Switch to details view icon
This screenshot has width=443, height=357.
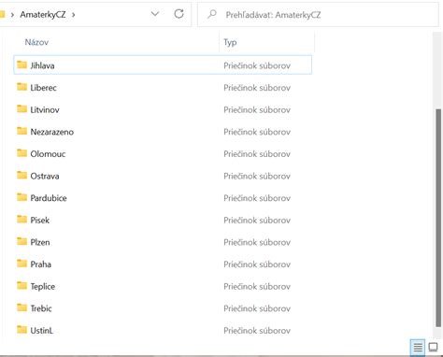[418, 347]
